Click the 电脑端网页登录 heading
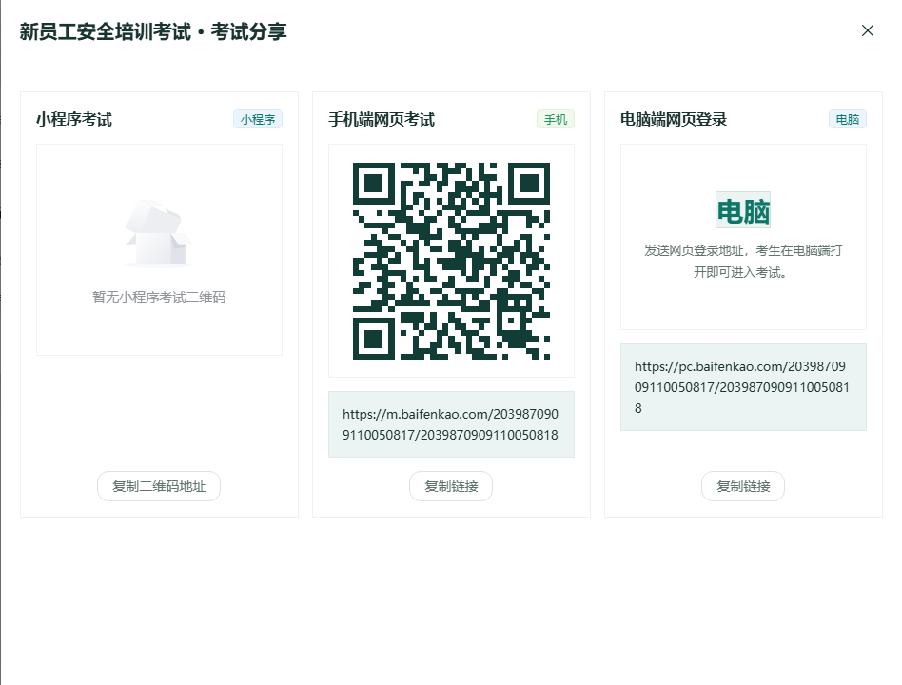 pos(673,119)
